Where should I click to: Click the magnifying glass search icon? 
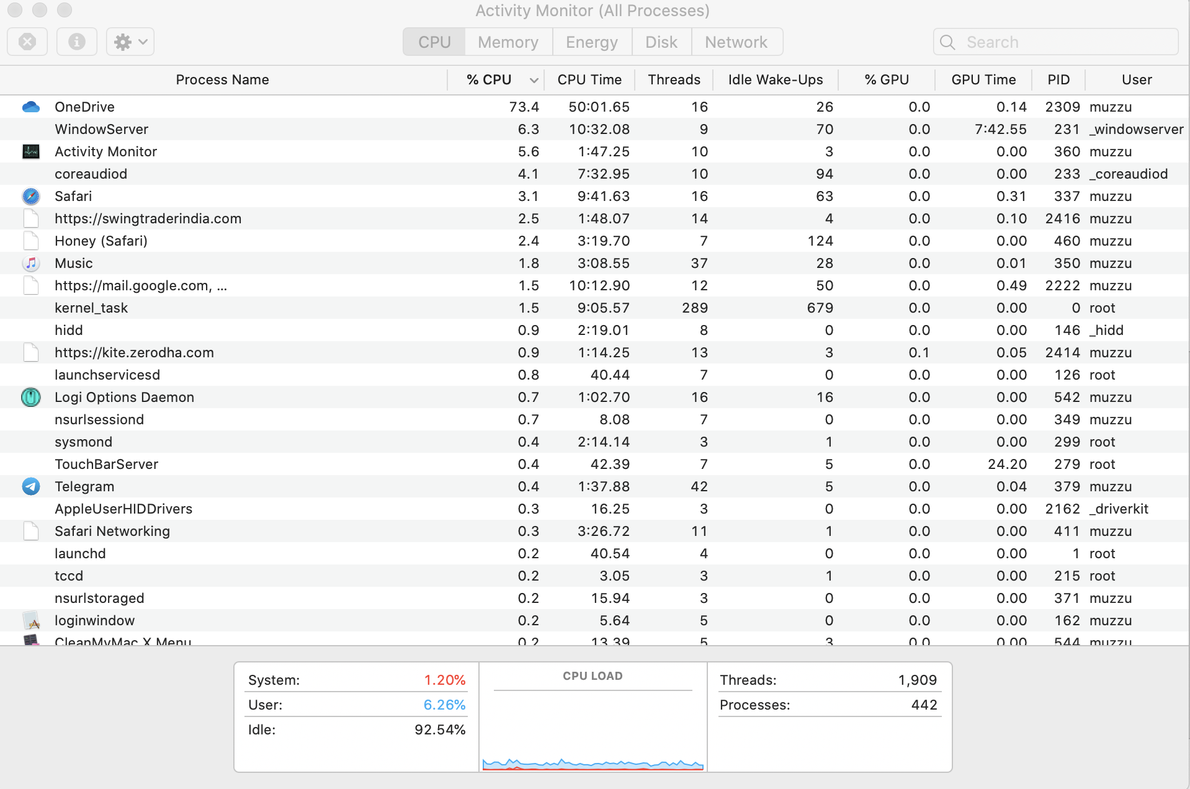pos(947,42)
